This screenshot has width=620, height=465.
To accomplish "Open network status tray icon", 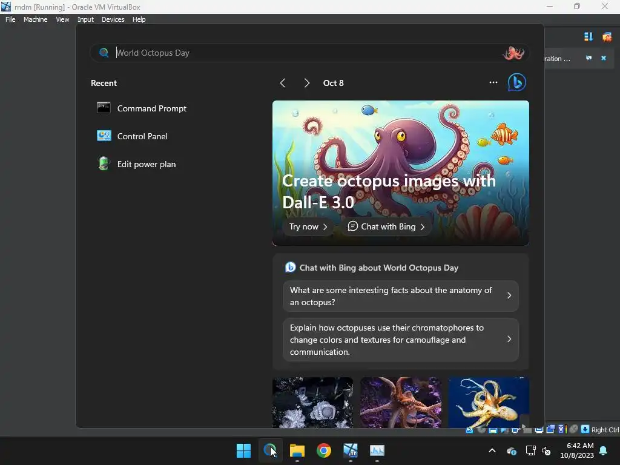I will (x=530, y=450).
